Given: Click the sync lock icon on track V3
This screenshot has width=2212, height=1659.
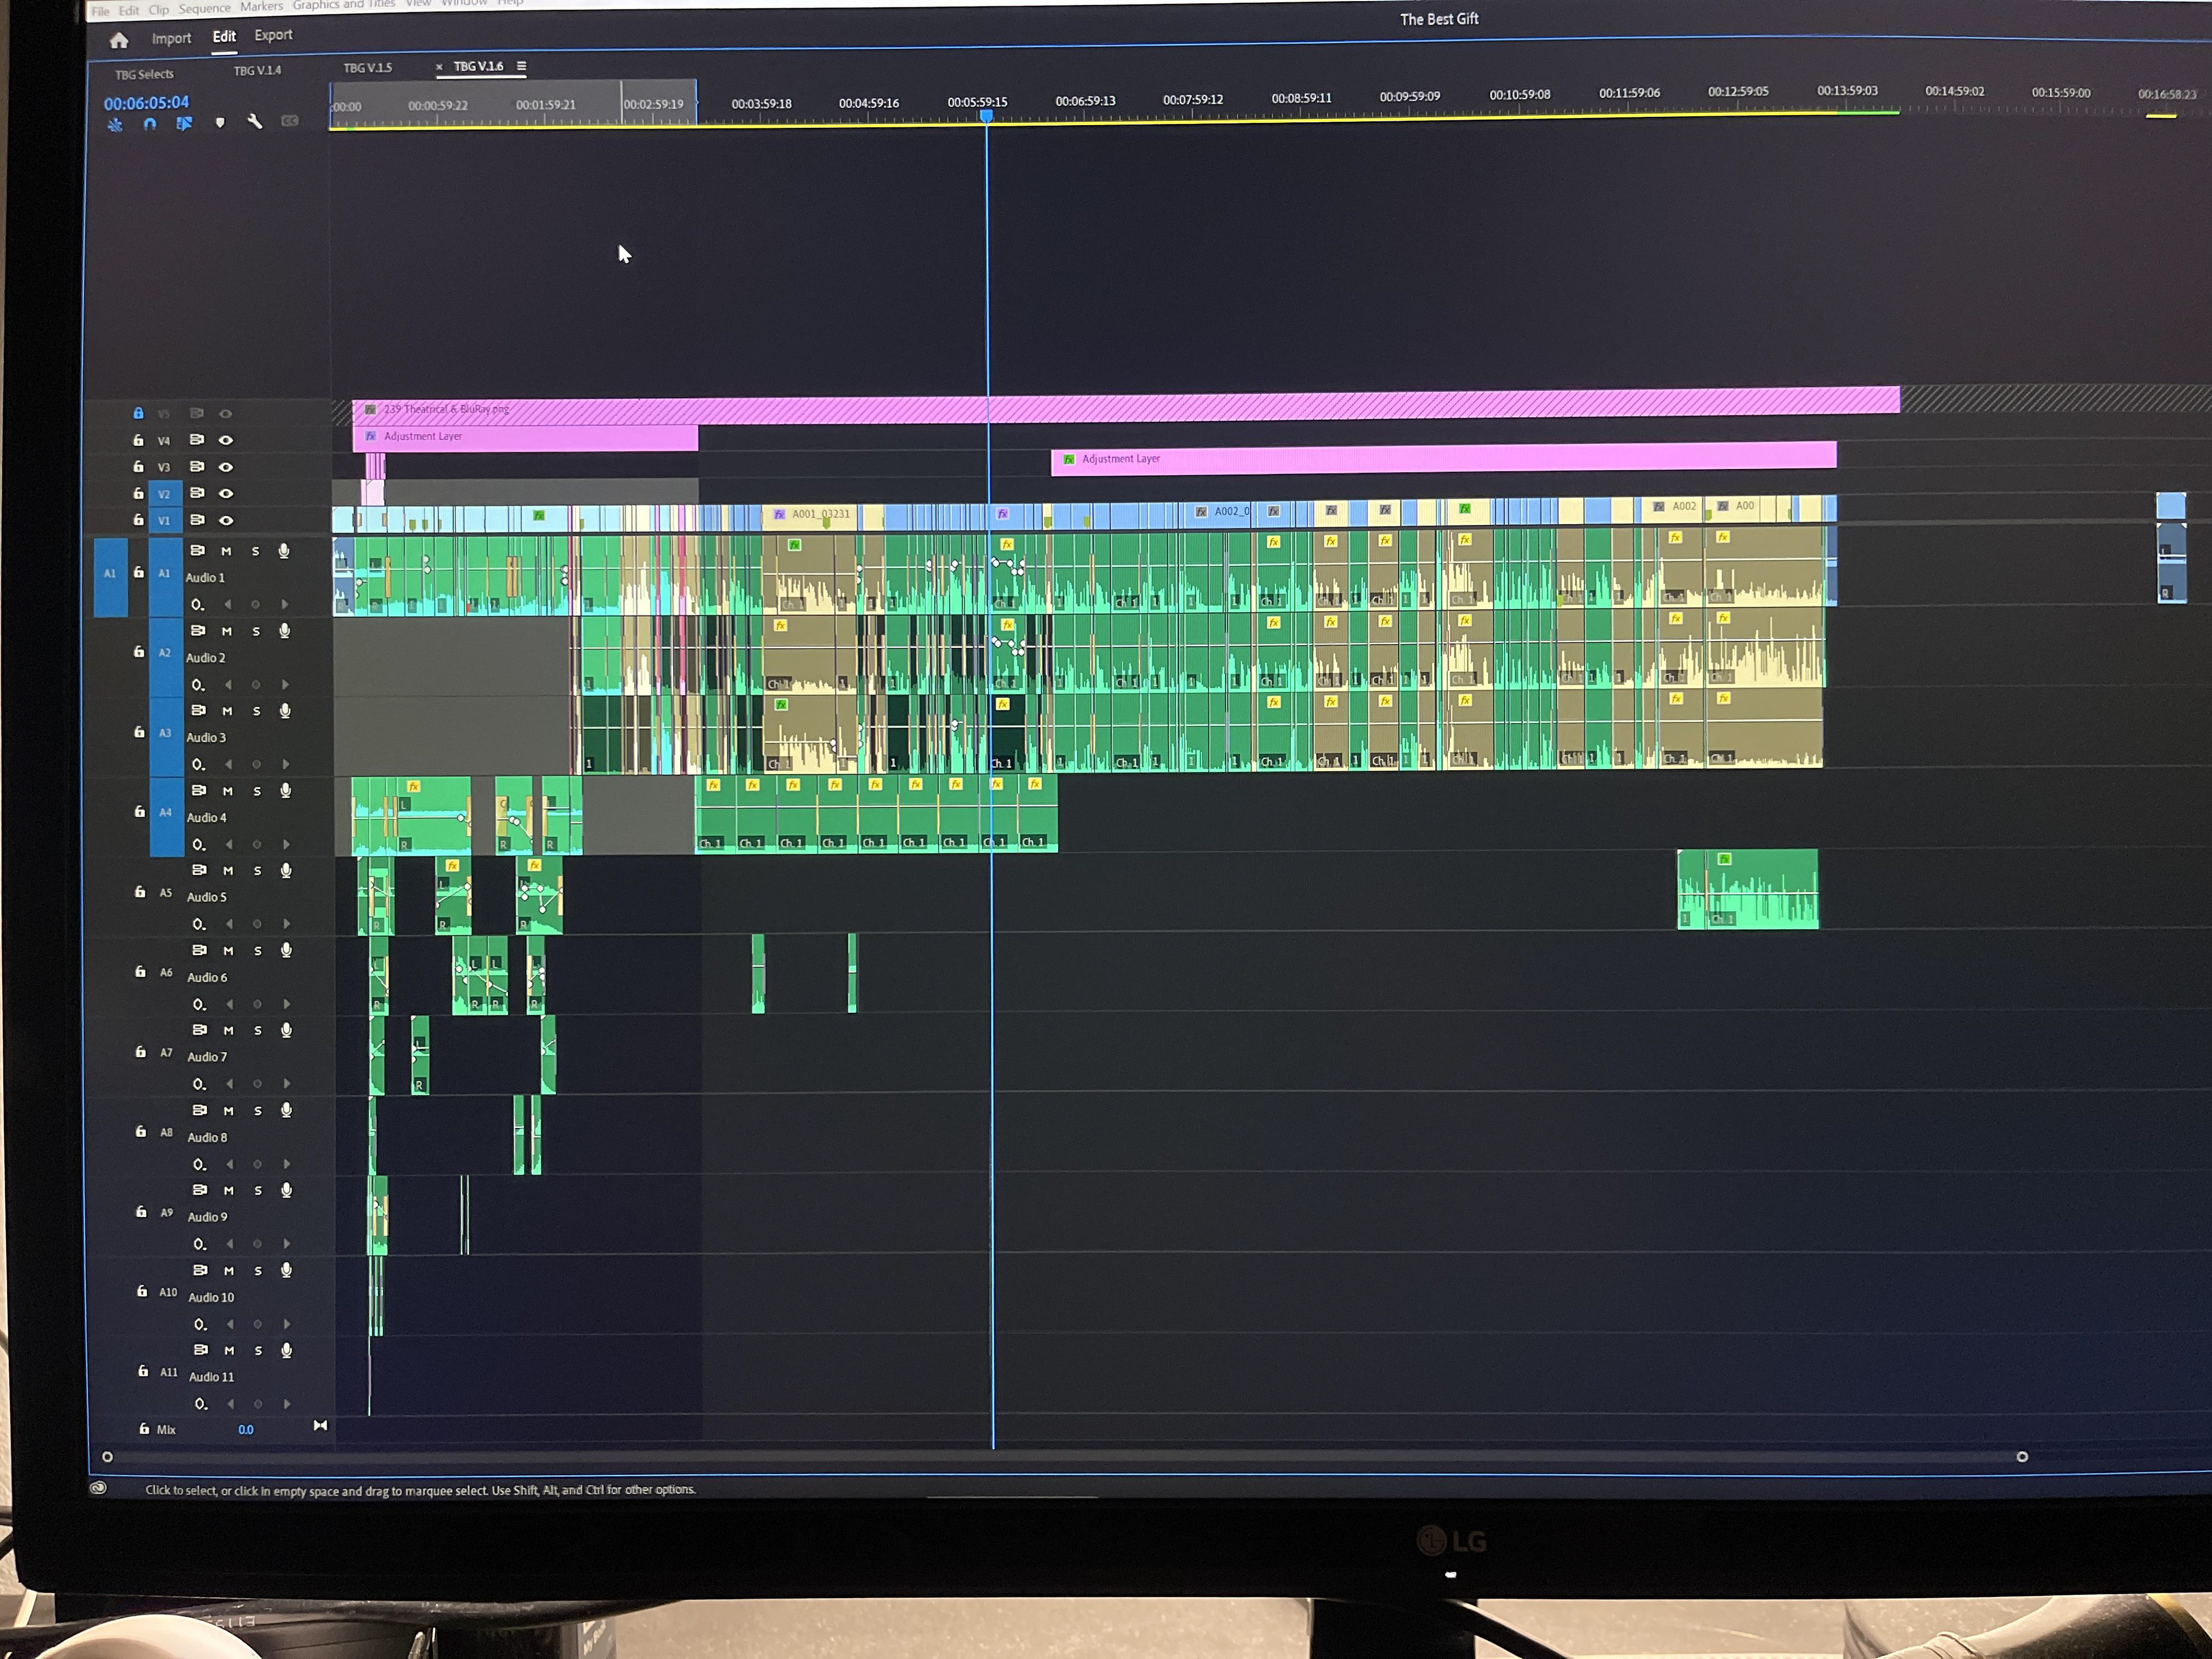Looking at the screenshot, I should 197,467.
